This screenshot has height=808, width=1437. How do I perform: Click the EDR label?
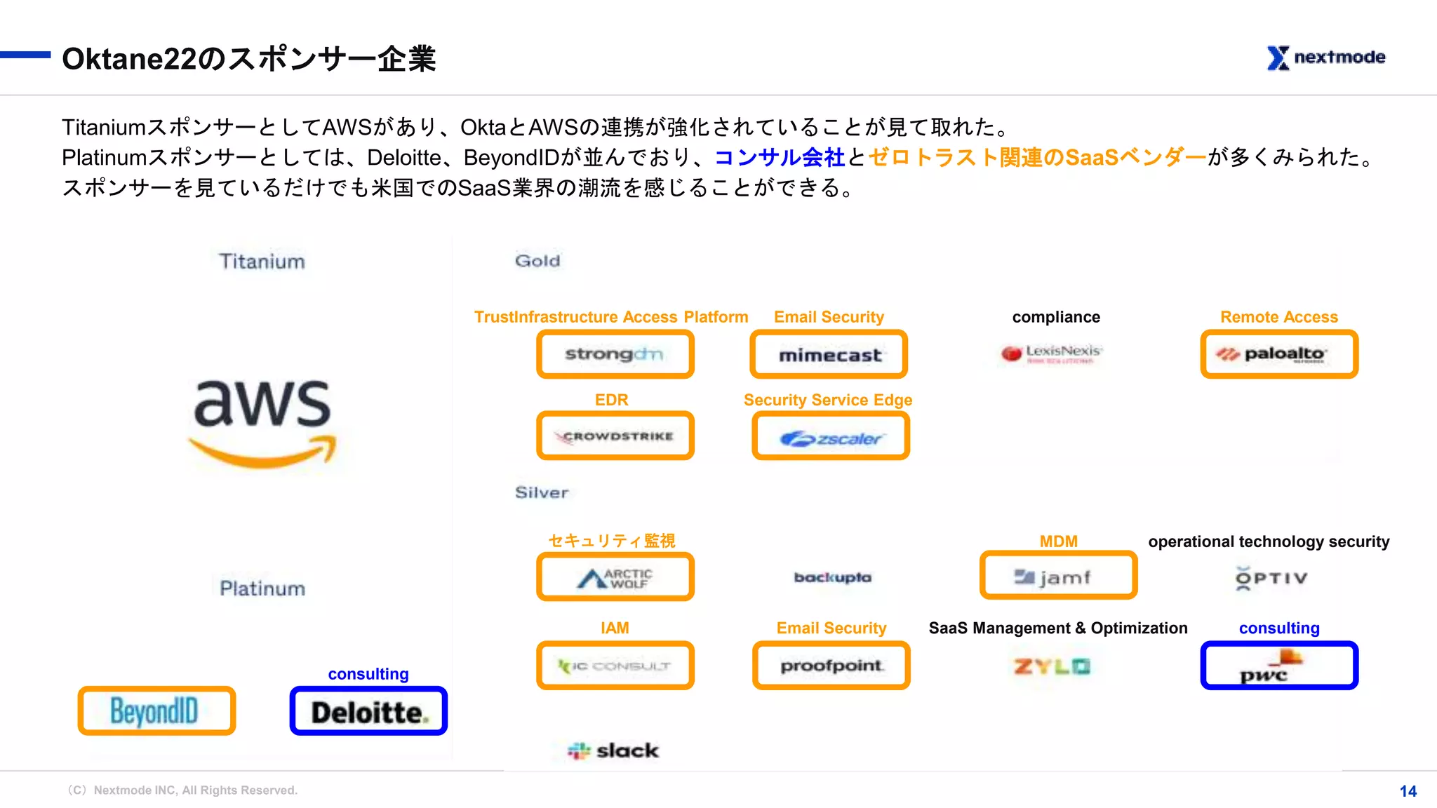pos(612,400)
